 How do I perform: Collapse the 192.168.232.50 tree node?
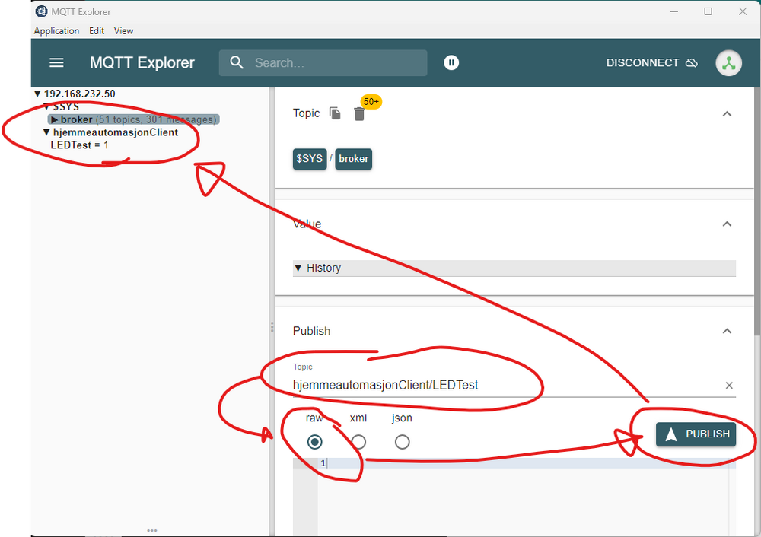pyautogui.click(x=37, y=94)
